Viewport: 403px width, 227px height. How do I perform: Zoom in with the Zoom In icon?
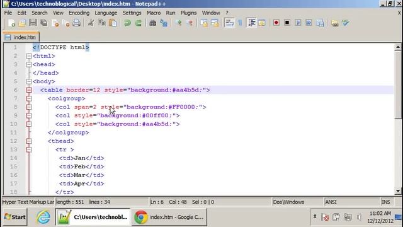coord(178,23)
